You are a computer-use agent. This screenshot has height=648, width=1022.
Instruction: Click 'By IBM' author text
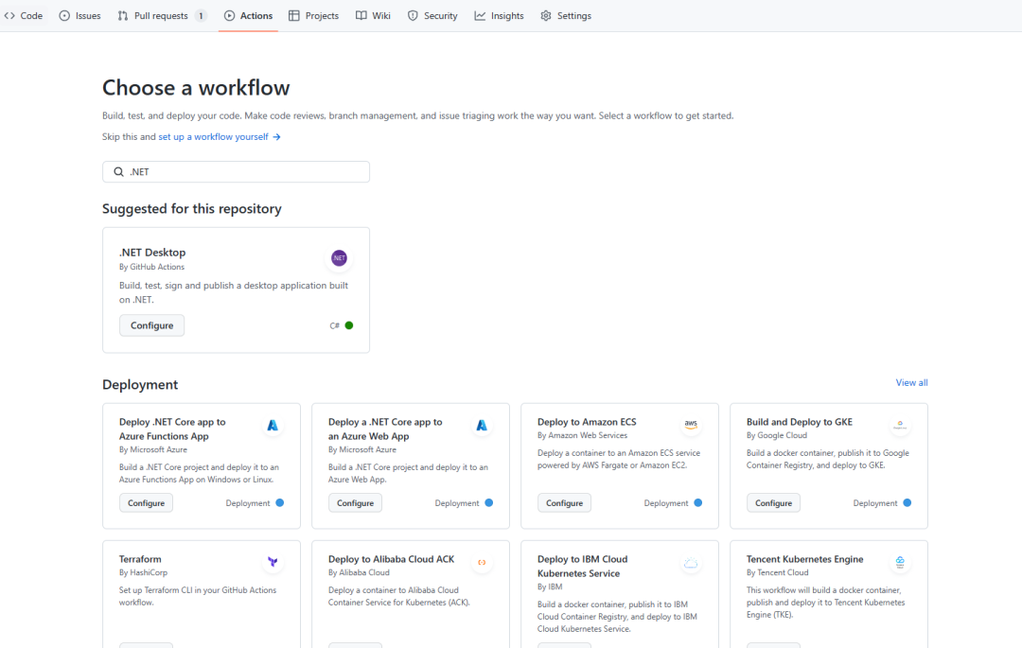[550, 587]
